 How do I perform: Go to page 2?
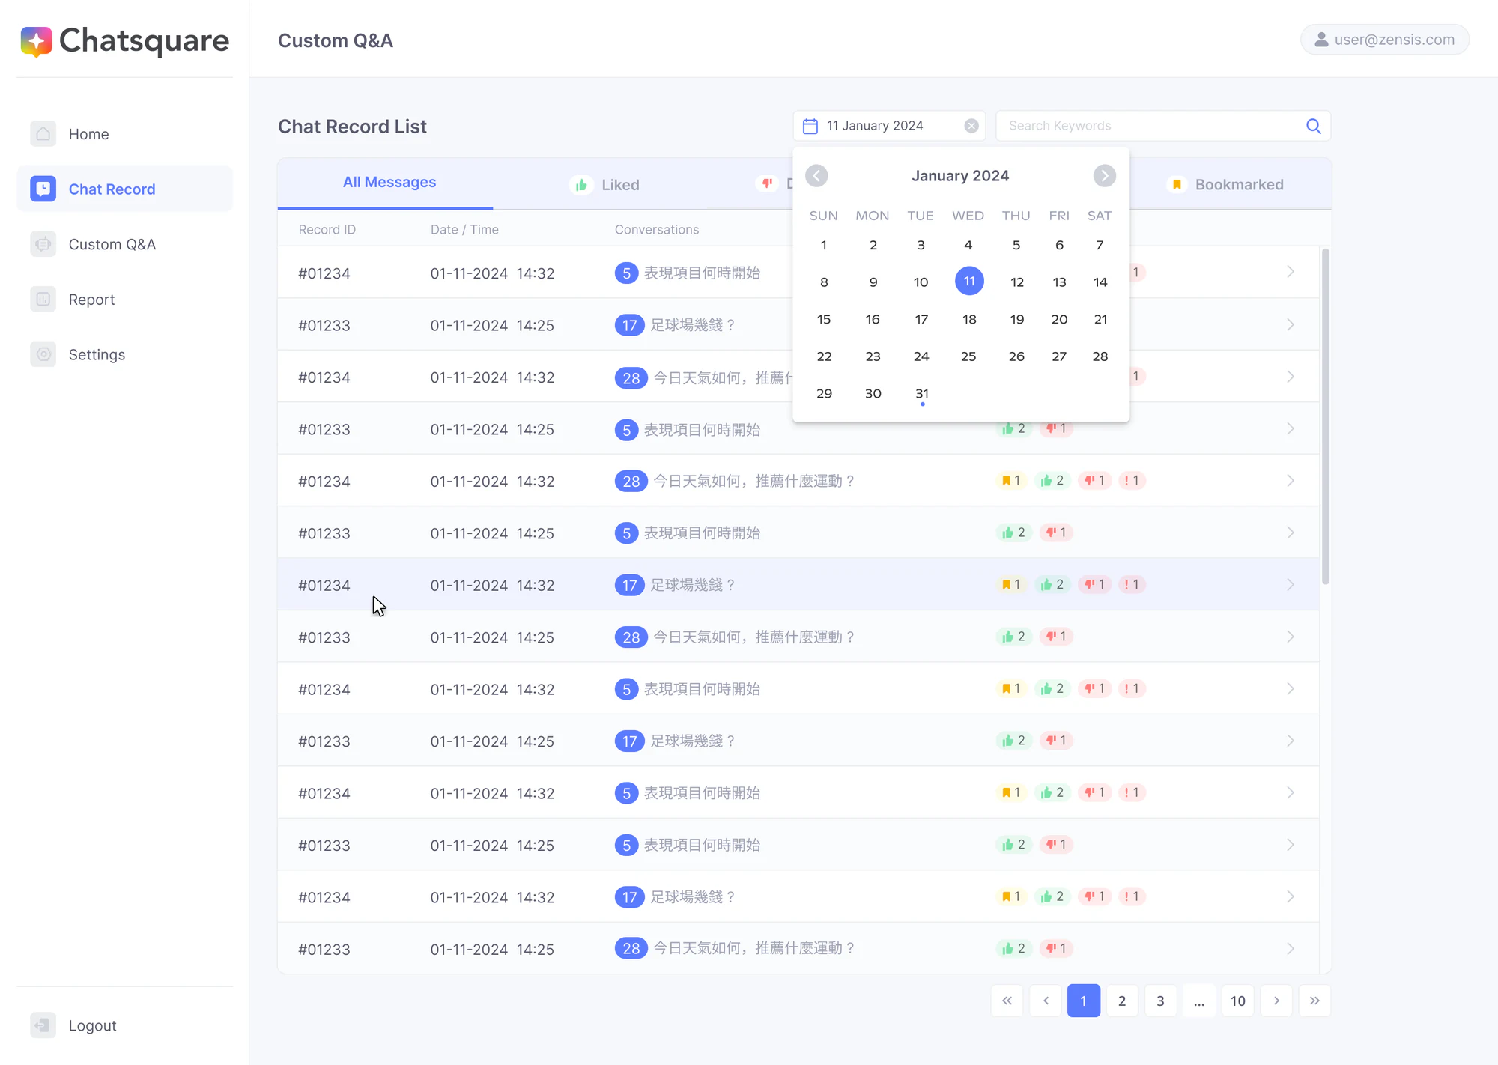coord(1122,1001)
